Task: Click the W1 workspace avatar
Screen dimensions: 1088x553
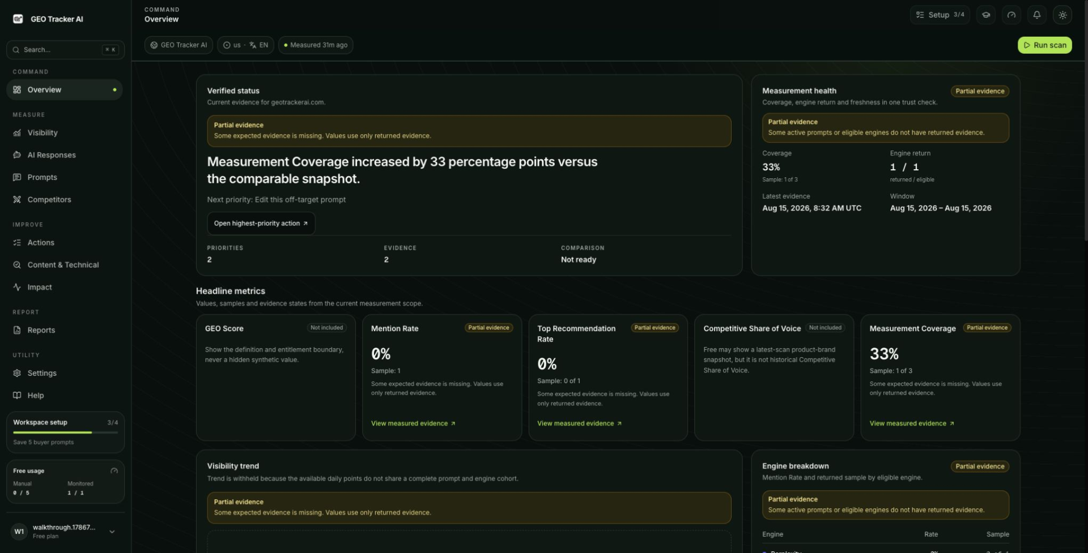Action: point(19,531)
